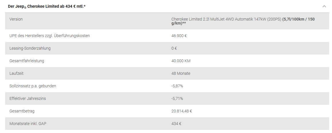The height and width of the screenshot is (133, 332).
Task: Click the Gesamtbetrag row label
Action: point(22,111)
